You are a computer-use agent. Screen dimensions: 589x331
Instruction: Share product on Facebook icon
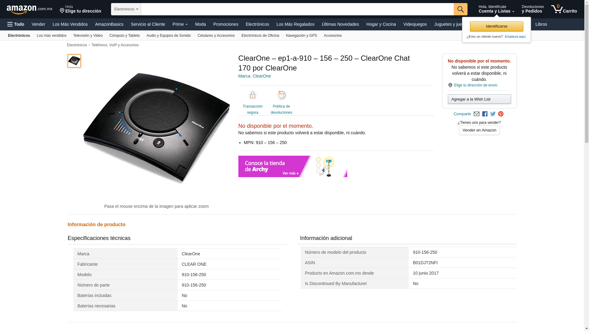click(485, 114)
